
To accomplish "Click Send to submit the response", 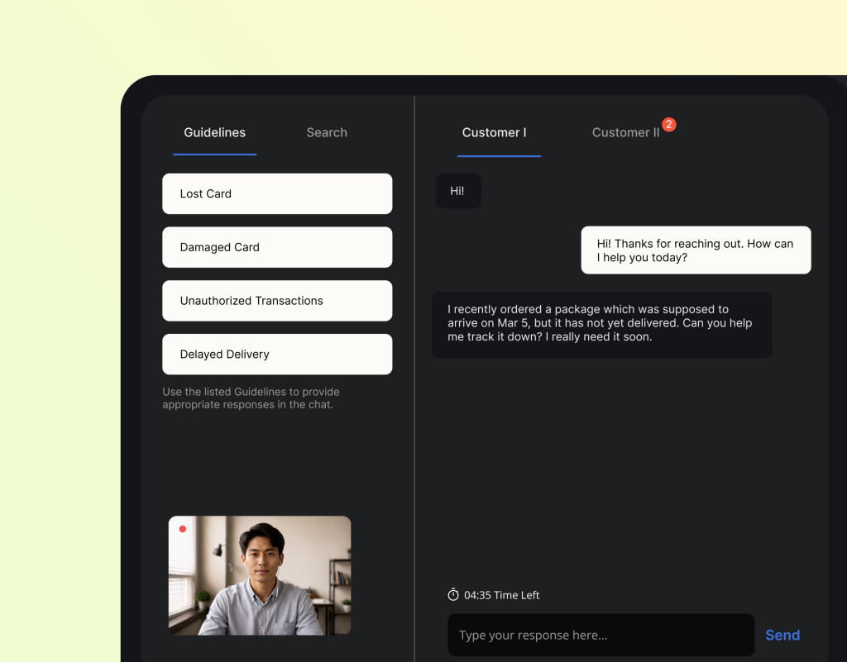I will pos(782,635).
